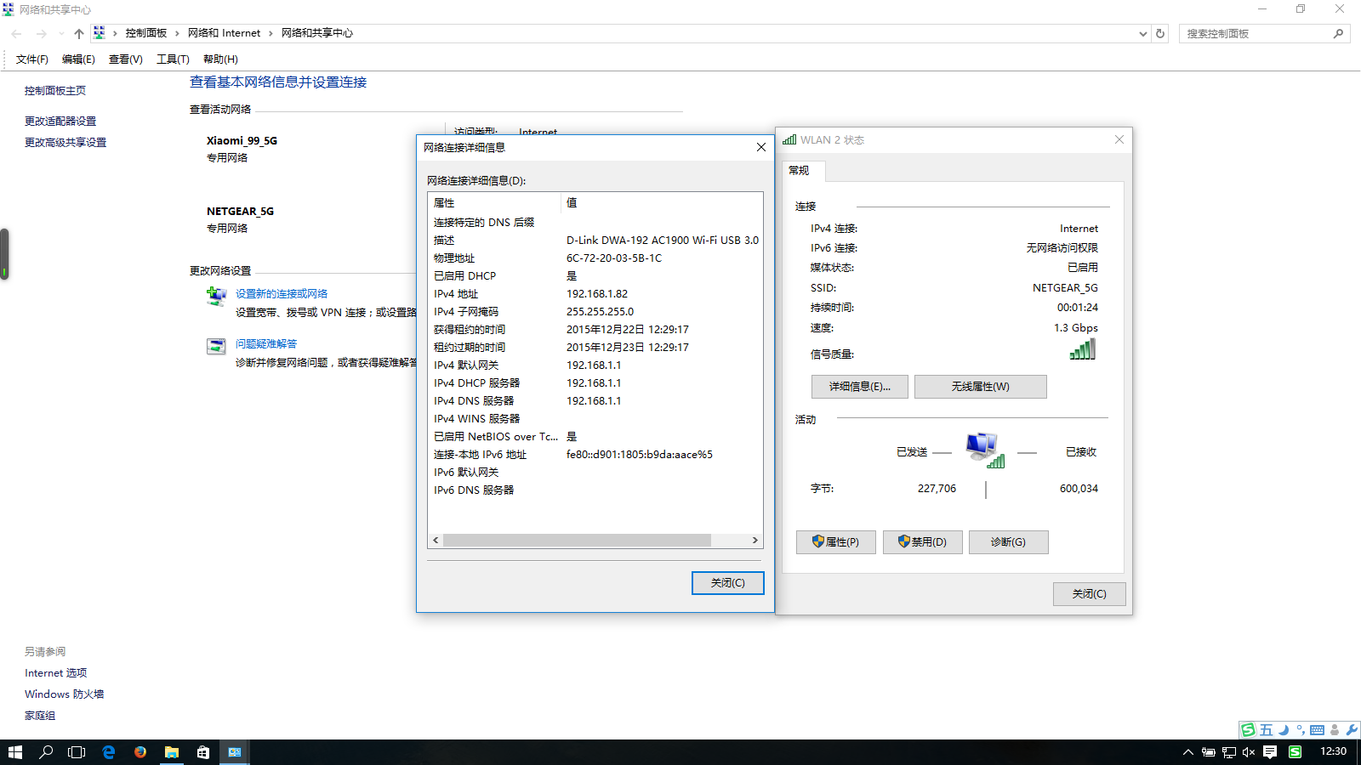Viewport: 1361px width, 765px height.
Task: Click the Sogou input method tray icon
Action: (x=1295, y=752)
